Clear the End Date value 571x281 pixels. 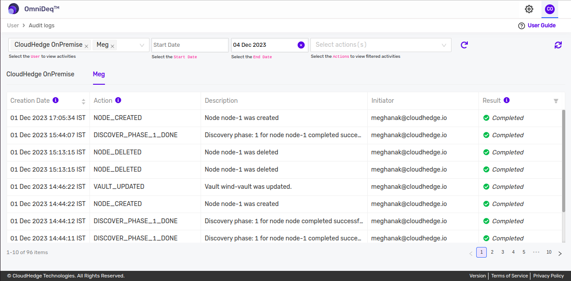301,45
